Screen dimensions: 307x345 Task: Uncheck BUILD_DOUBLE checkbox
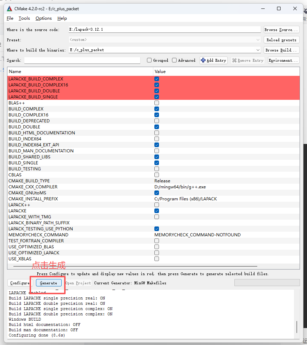point(156,127)
